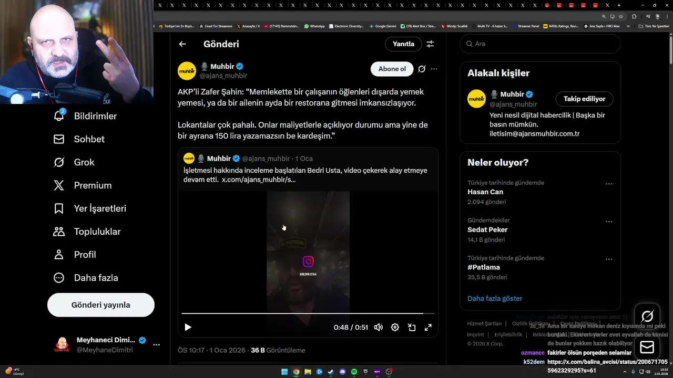
Task: Open Streamer Panel bookmark
Action: click(x=526, y=26)
